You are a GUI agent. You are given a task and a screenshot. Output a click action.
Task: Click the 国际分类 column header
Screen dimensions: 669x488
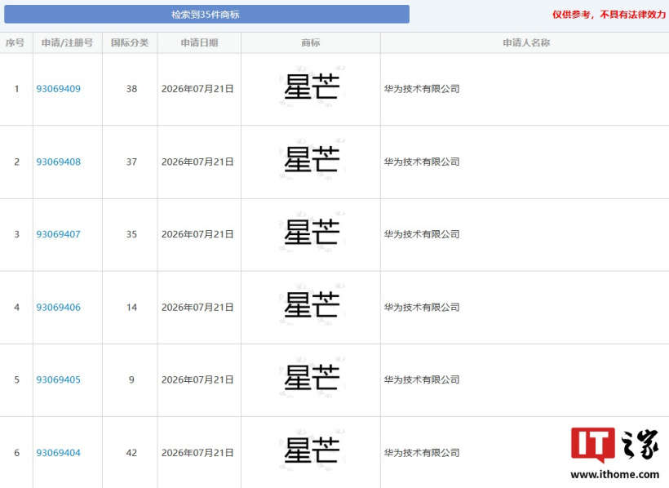130,42
